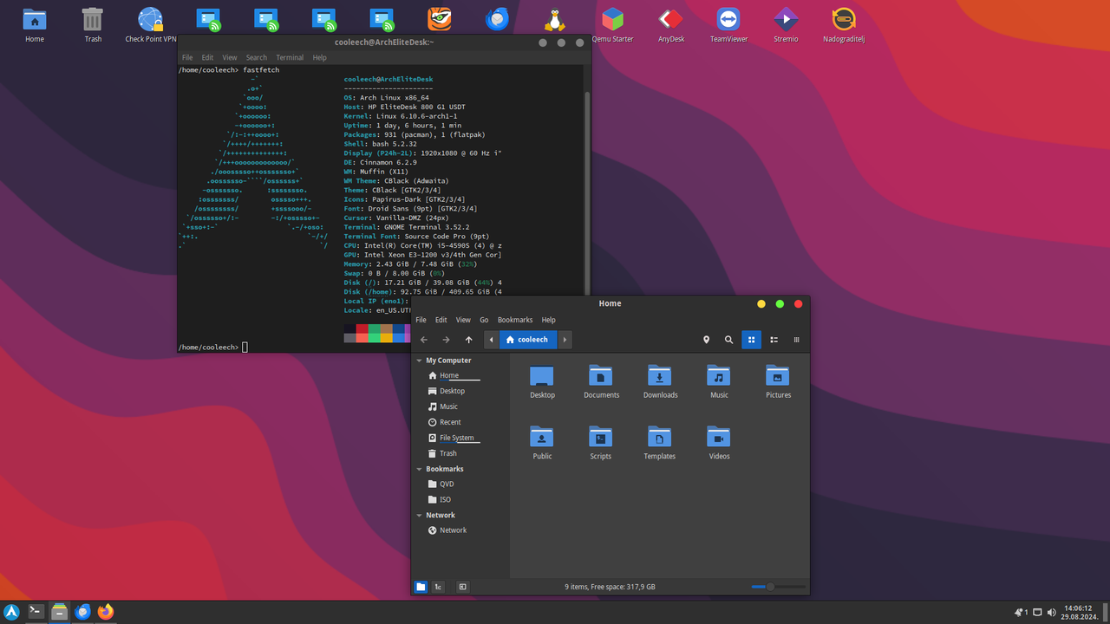Image resolution: width=1110 pixels, height=624 pixels.
Task: Click the cooleech path button
Action: (528, 340)
